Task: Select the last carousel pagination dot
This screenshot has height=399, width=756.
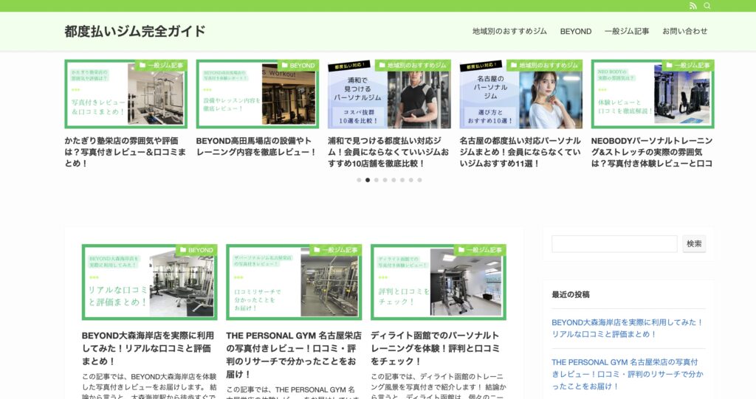Action: click(419, 180)
